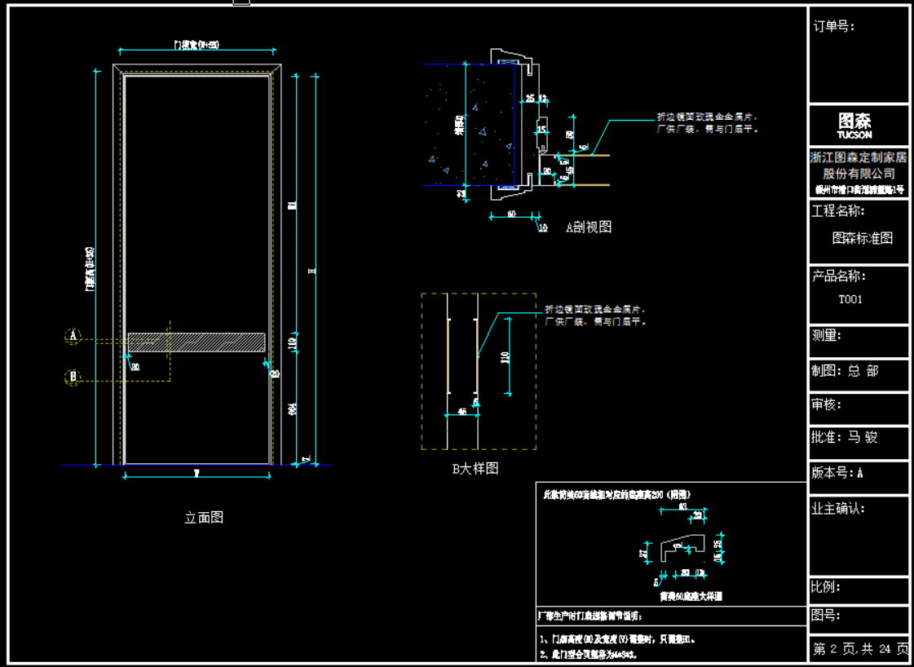This screenshot has height=667, width=914.
Task: Click the detail marker B circle
Action: [x=73, y=376]
